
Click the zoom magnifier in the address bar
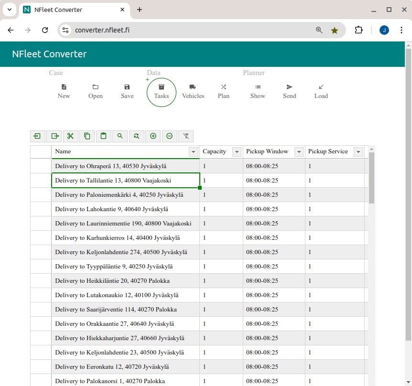pos(319,30)
